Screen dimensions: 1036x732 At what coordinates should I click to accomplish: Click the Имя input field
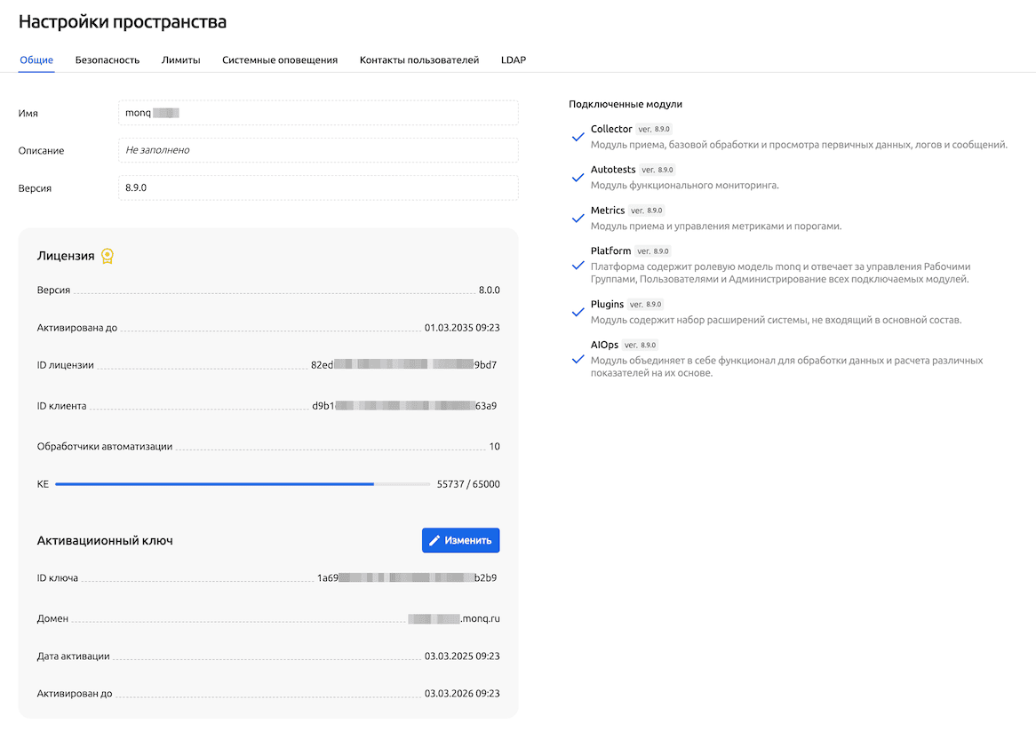click(318, 113)
